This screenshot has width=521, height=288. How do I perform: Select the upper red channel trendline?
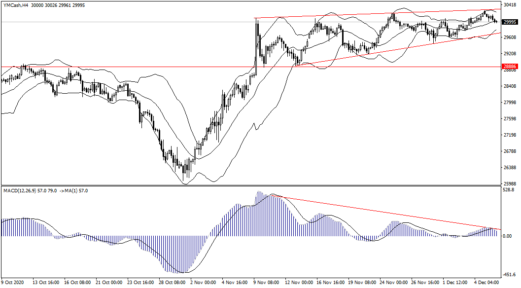point(375,13)
